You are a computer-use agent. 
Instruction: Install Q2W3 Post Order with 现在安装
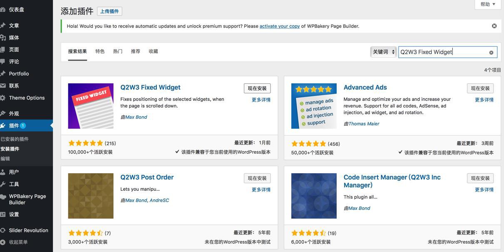[x=257, y=178]
